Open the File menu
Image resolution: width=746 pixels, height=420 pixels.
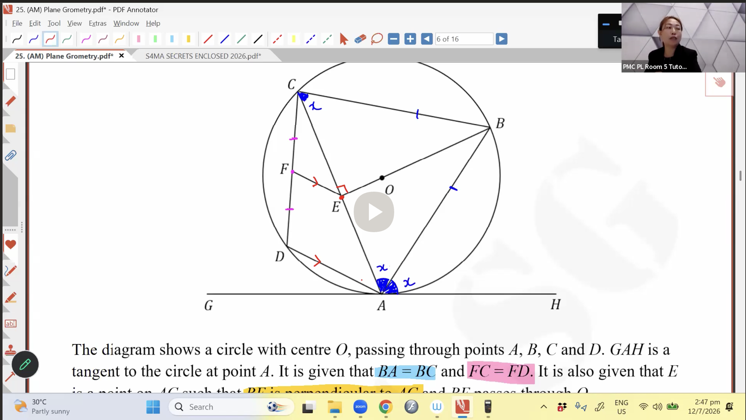[17, 23]
